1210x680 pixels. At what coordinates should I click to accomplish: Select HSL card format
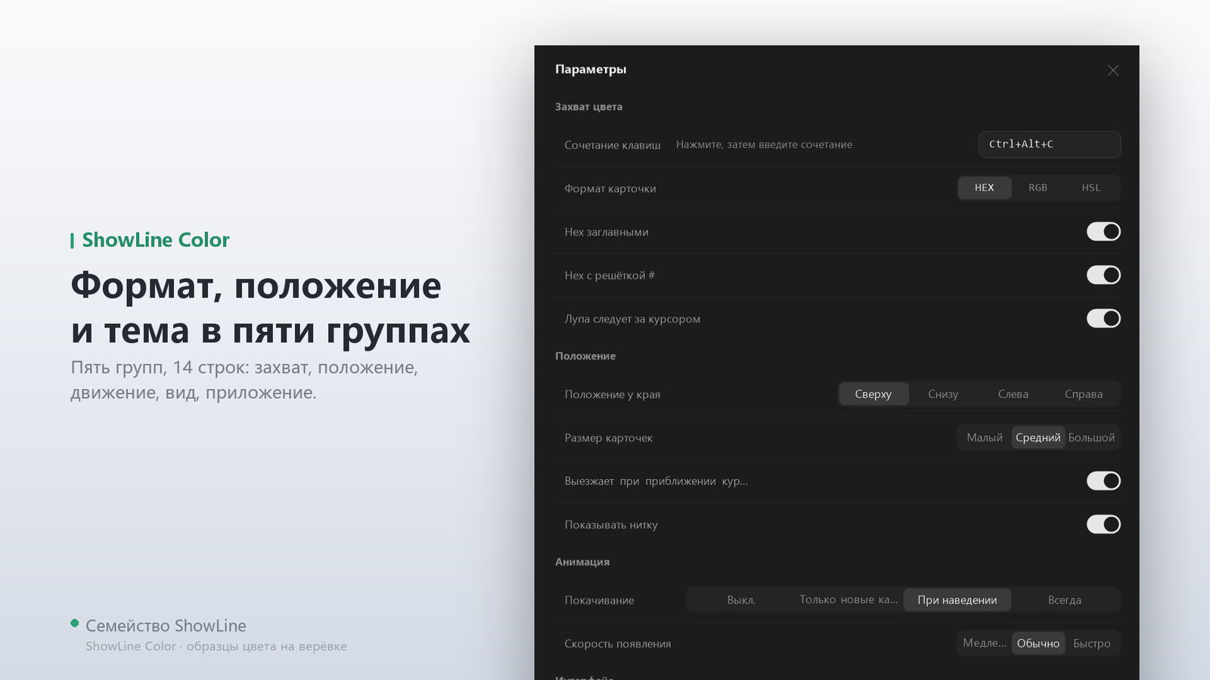[1091, 188]
